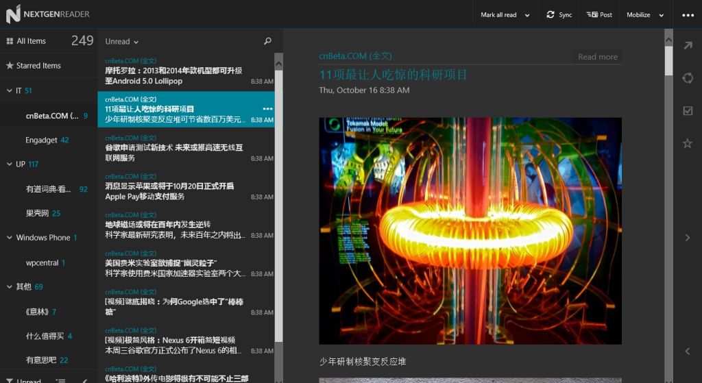The image size is (702, 383).
Task: Click the circular sync icon in right sidebar
Action: point(688,78)
